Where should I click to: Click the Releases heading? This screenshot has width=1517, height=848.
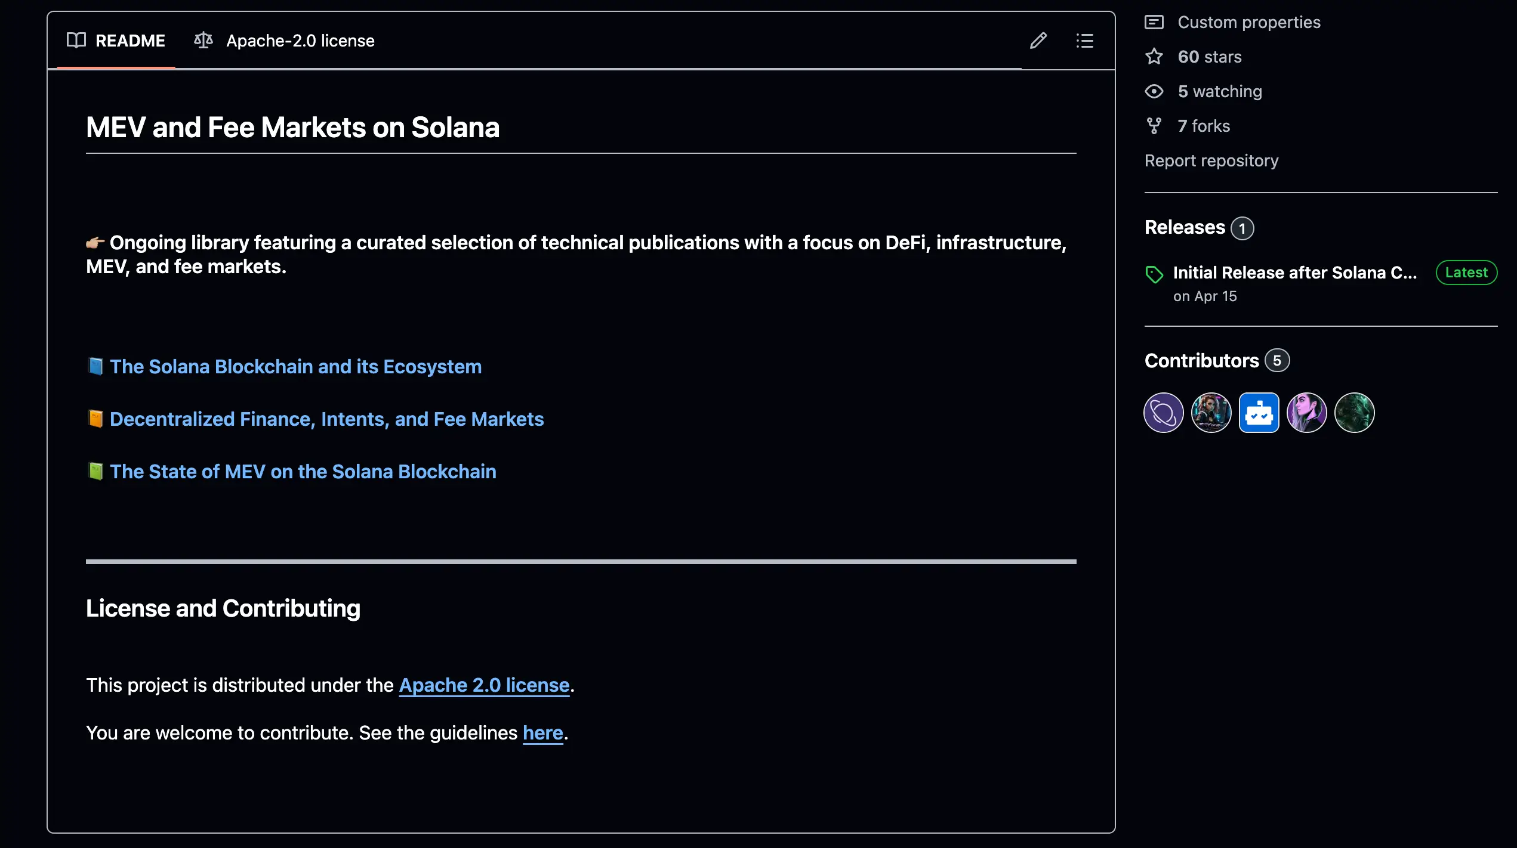click(1185, 227)
